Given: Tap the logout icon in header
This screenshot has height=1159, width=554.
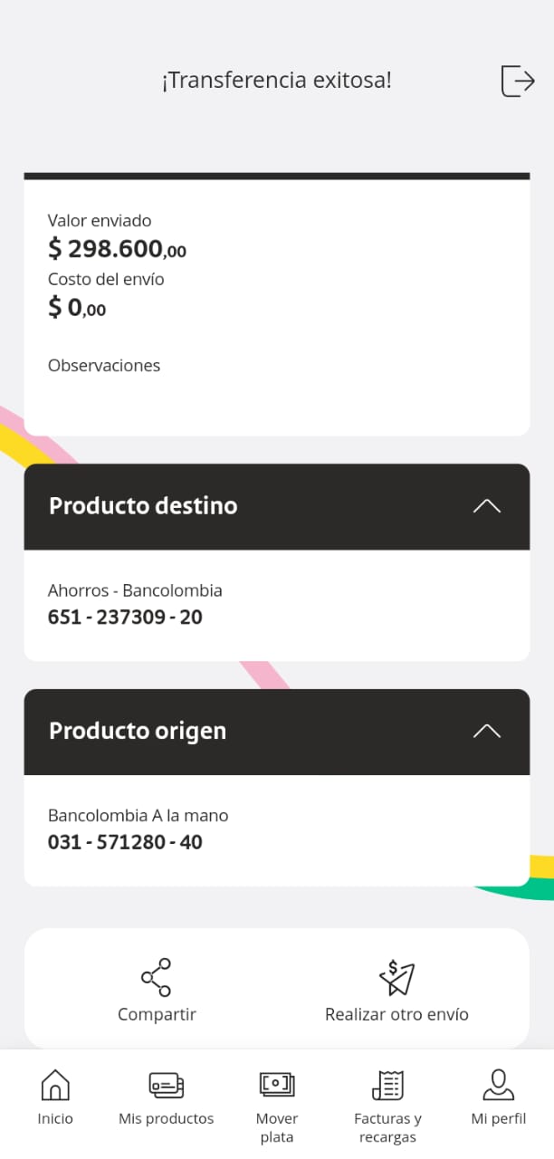Looking at the screenshot, I should 518,81.
